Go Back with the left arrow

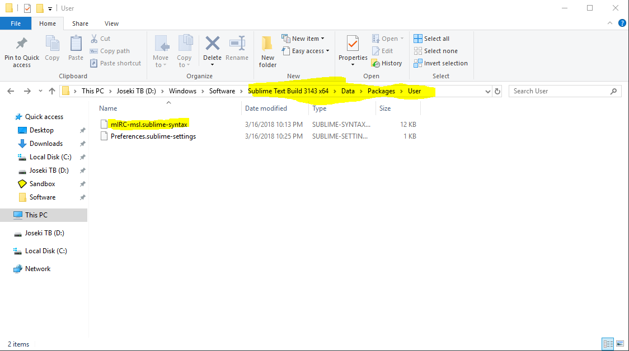11,91
